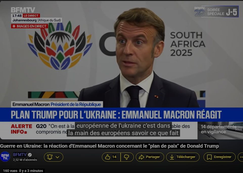Screen dimensions: 243x173
Task: Click the BFMTV channel avatar
Action: click(x=5, y=157)
